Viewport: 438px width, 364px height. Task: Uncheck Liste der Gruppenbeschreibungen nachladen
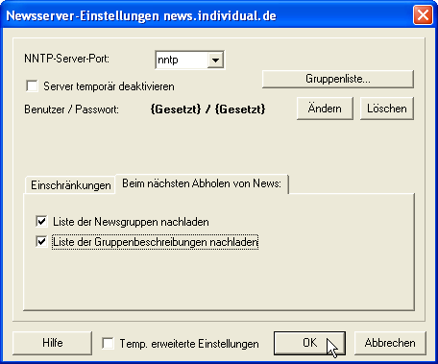(41, 242)
